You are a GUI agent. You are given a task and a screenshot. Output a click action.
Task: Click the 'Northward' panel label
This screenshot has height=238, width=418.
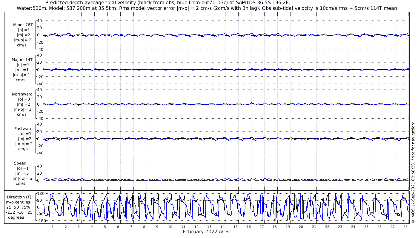click(22, 94)
